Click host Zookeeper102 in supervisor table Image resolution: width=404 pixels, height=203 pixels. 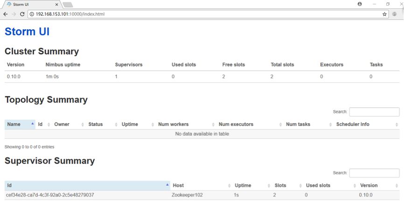point(187,195)
